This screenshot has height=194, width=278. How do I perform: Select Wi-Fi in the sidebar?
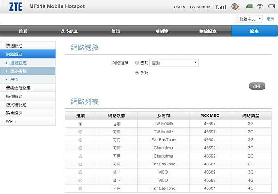[x=28, y=121]
